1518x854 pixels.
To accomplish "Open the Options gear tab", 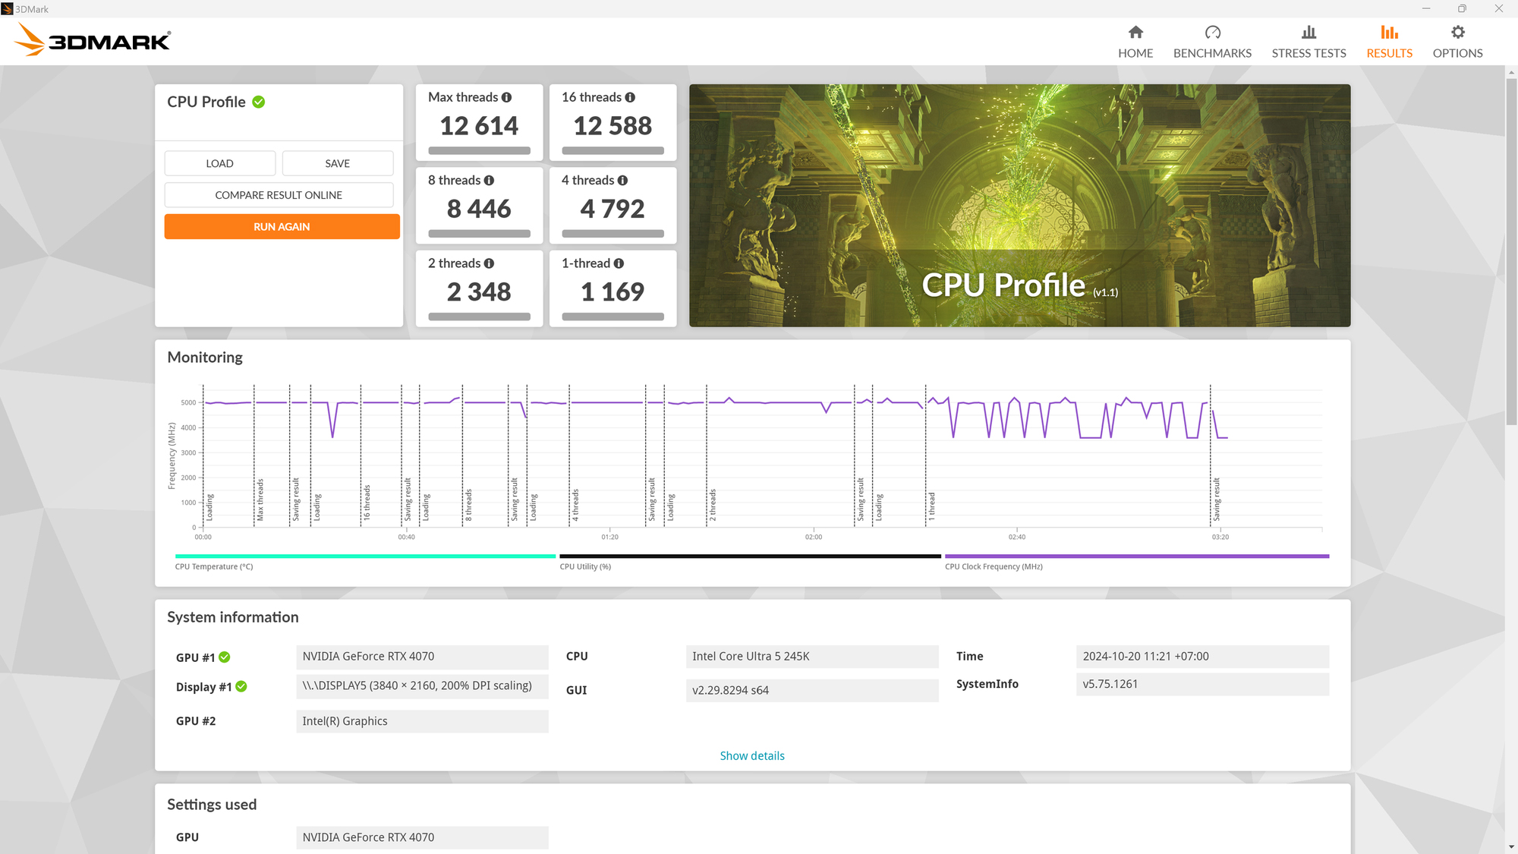I will pyautogui.click(x=1457, y=41).
